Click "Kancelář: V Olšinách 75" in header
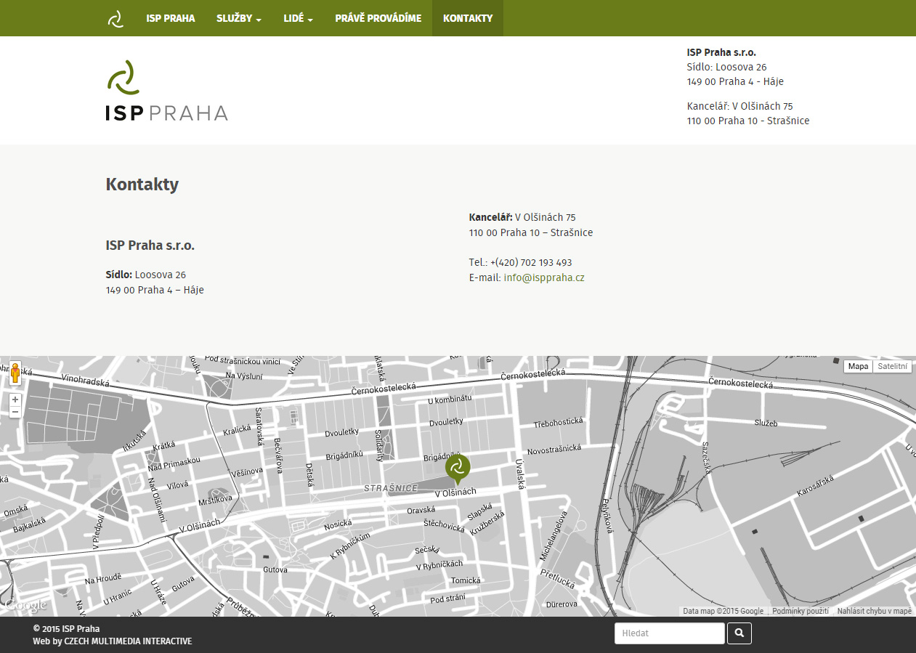The image size is (916, 653). (740, 106)
